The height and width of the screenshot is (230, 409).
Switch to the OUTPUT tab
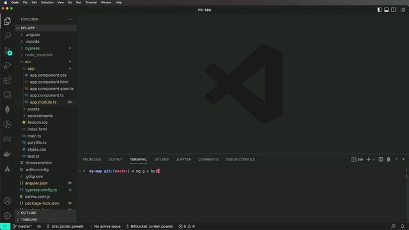tap(116, 159)
